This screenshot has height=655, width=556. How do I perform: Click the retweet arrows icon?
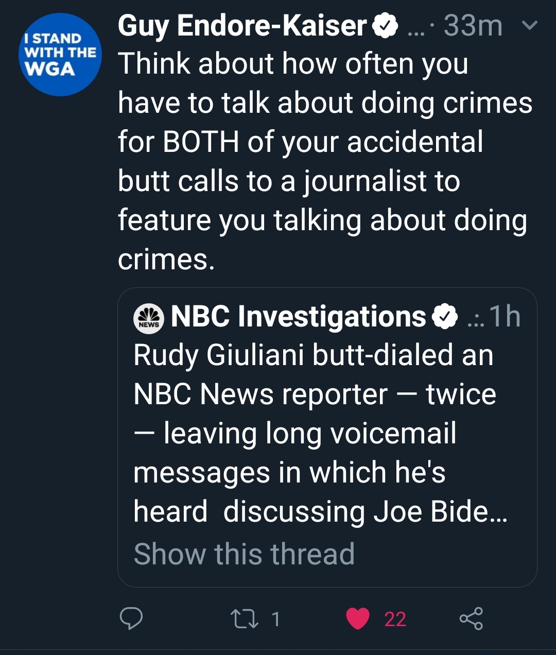coord(245,619)
